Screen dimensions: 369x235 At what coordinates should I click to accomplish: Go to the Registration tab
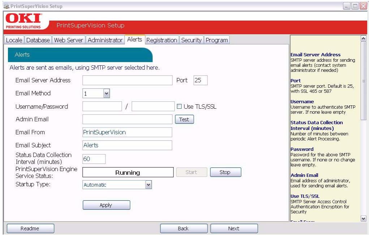click(x=162, y=40)
